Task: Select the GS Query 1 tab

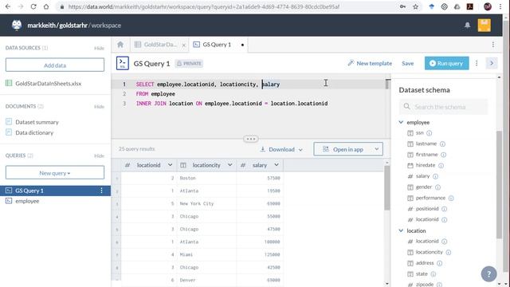Action: pos(218,45)
